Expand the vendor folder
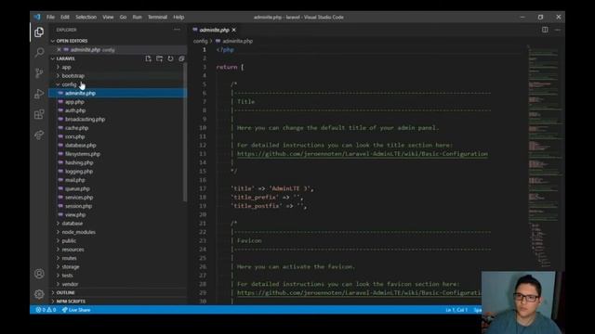The image size is (595, 334). [x=70, y=284]
